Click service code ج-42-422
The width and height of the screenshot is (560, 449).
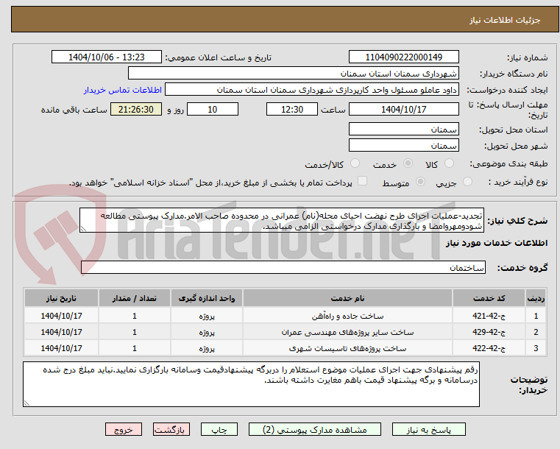click(489, 348)
